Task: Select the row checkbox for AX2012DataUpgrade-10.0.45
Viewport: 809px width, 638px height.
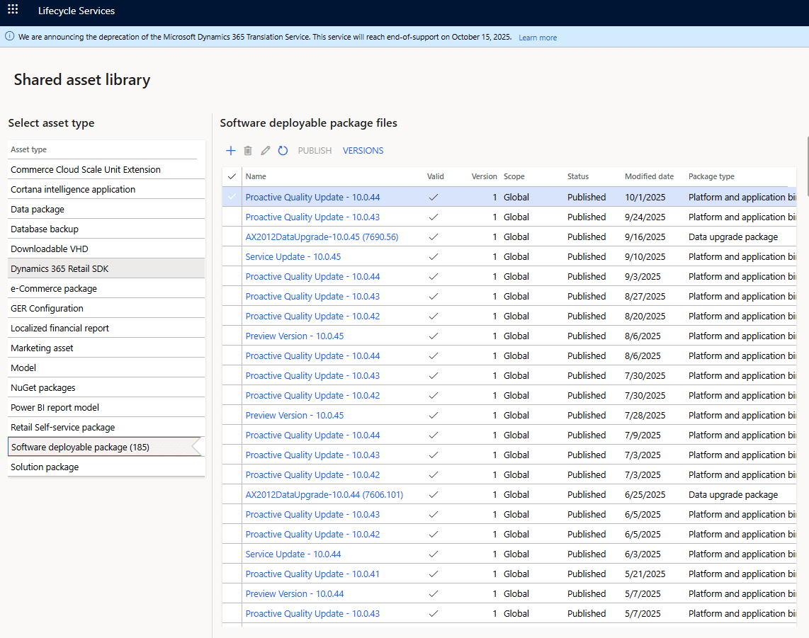Action: 232,237
